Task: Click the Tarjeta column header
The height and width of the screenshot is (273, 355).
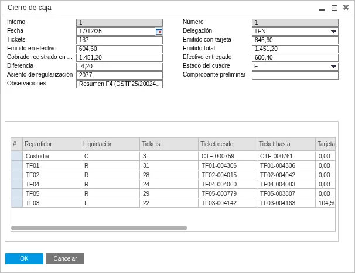Action: (325, 144)
